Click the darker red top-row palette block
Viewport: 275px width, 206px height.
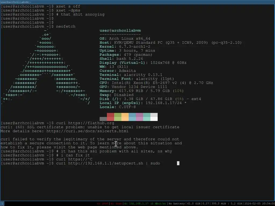click(110, 115)
